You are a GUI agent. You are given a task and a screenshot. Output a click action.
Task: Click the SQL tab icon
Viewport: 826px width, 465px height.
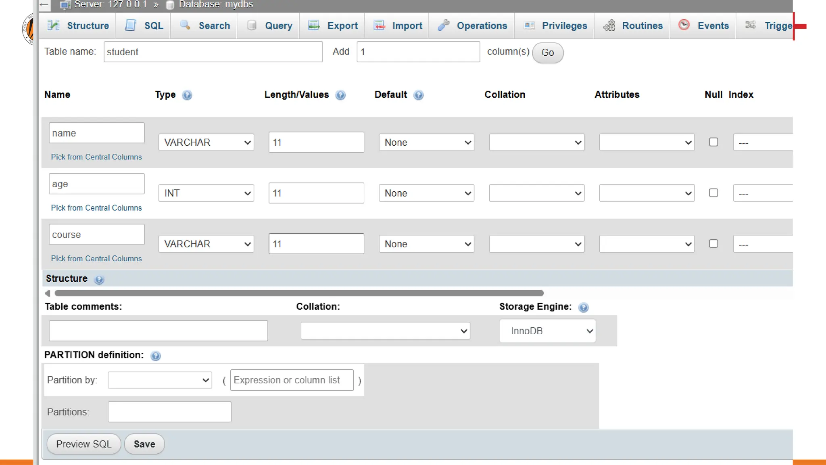[131, 25]
